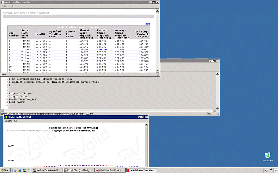The height and width of the screenshot is (173, 278).
Task: Open Go menu in LoadTest Monitor window
Action: [x=13, y=6]
